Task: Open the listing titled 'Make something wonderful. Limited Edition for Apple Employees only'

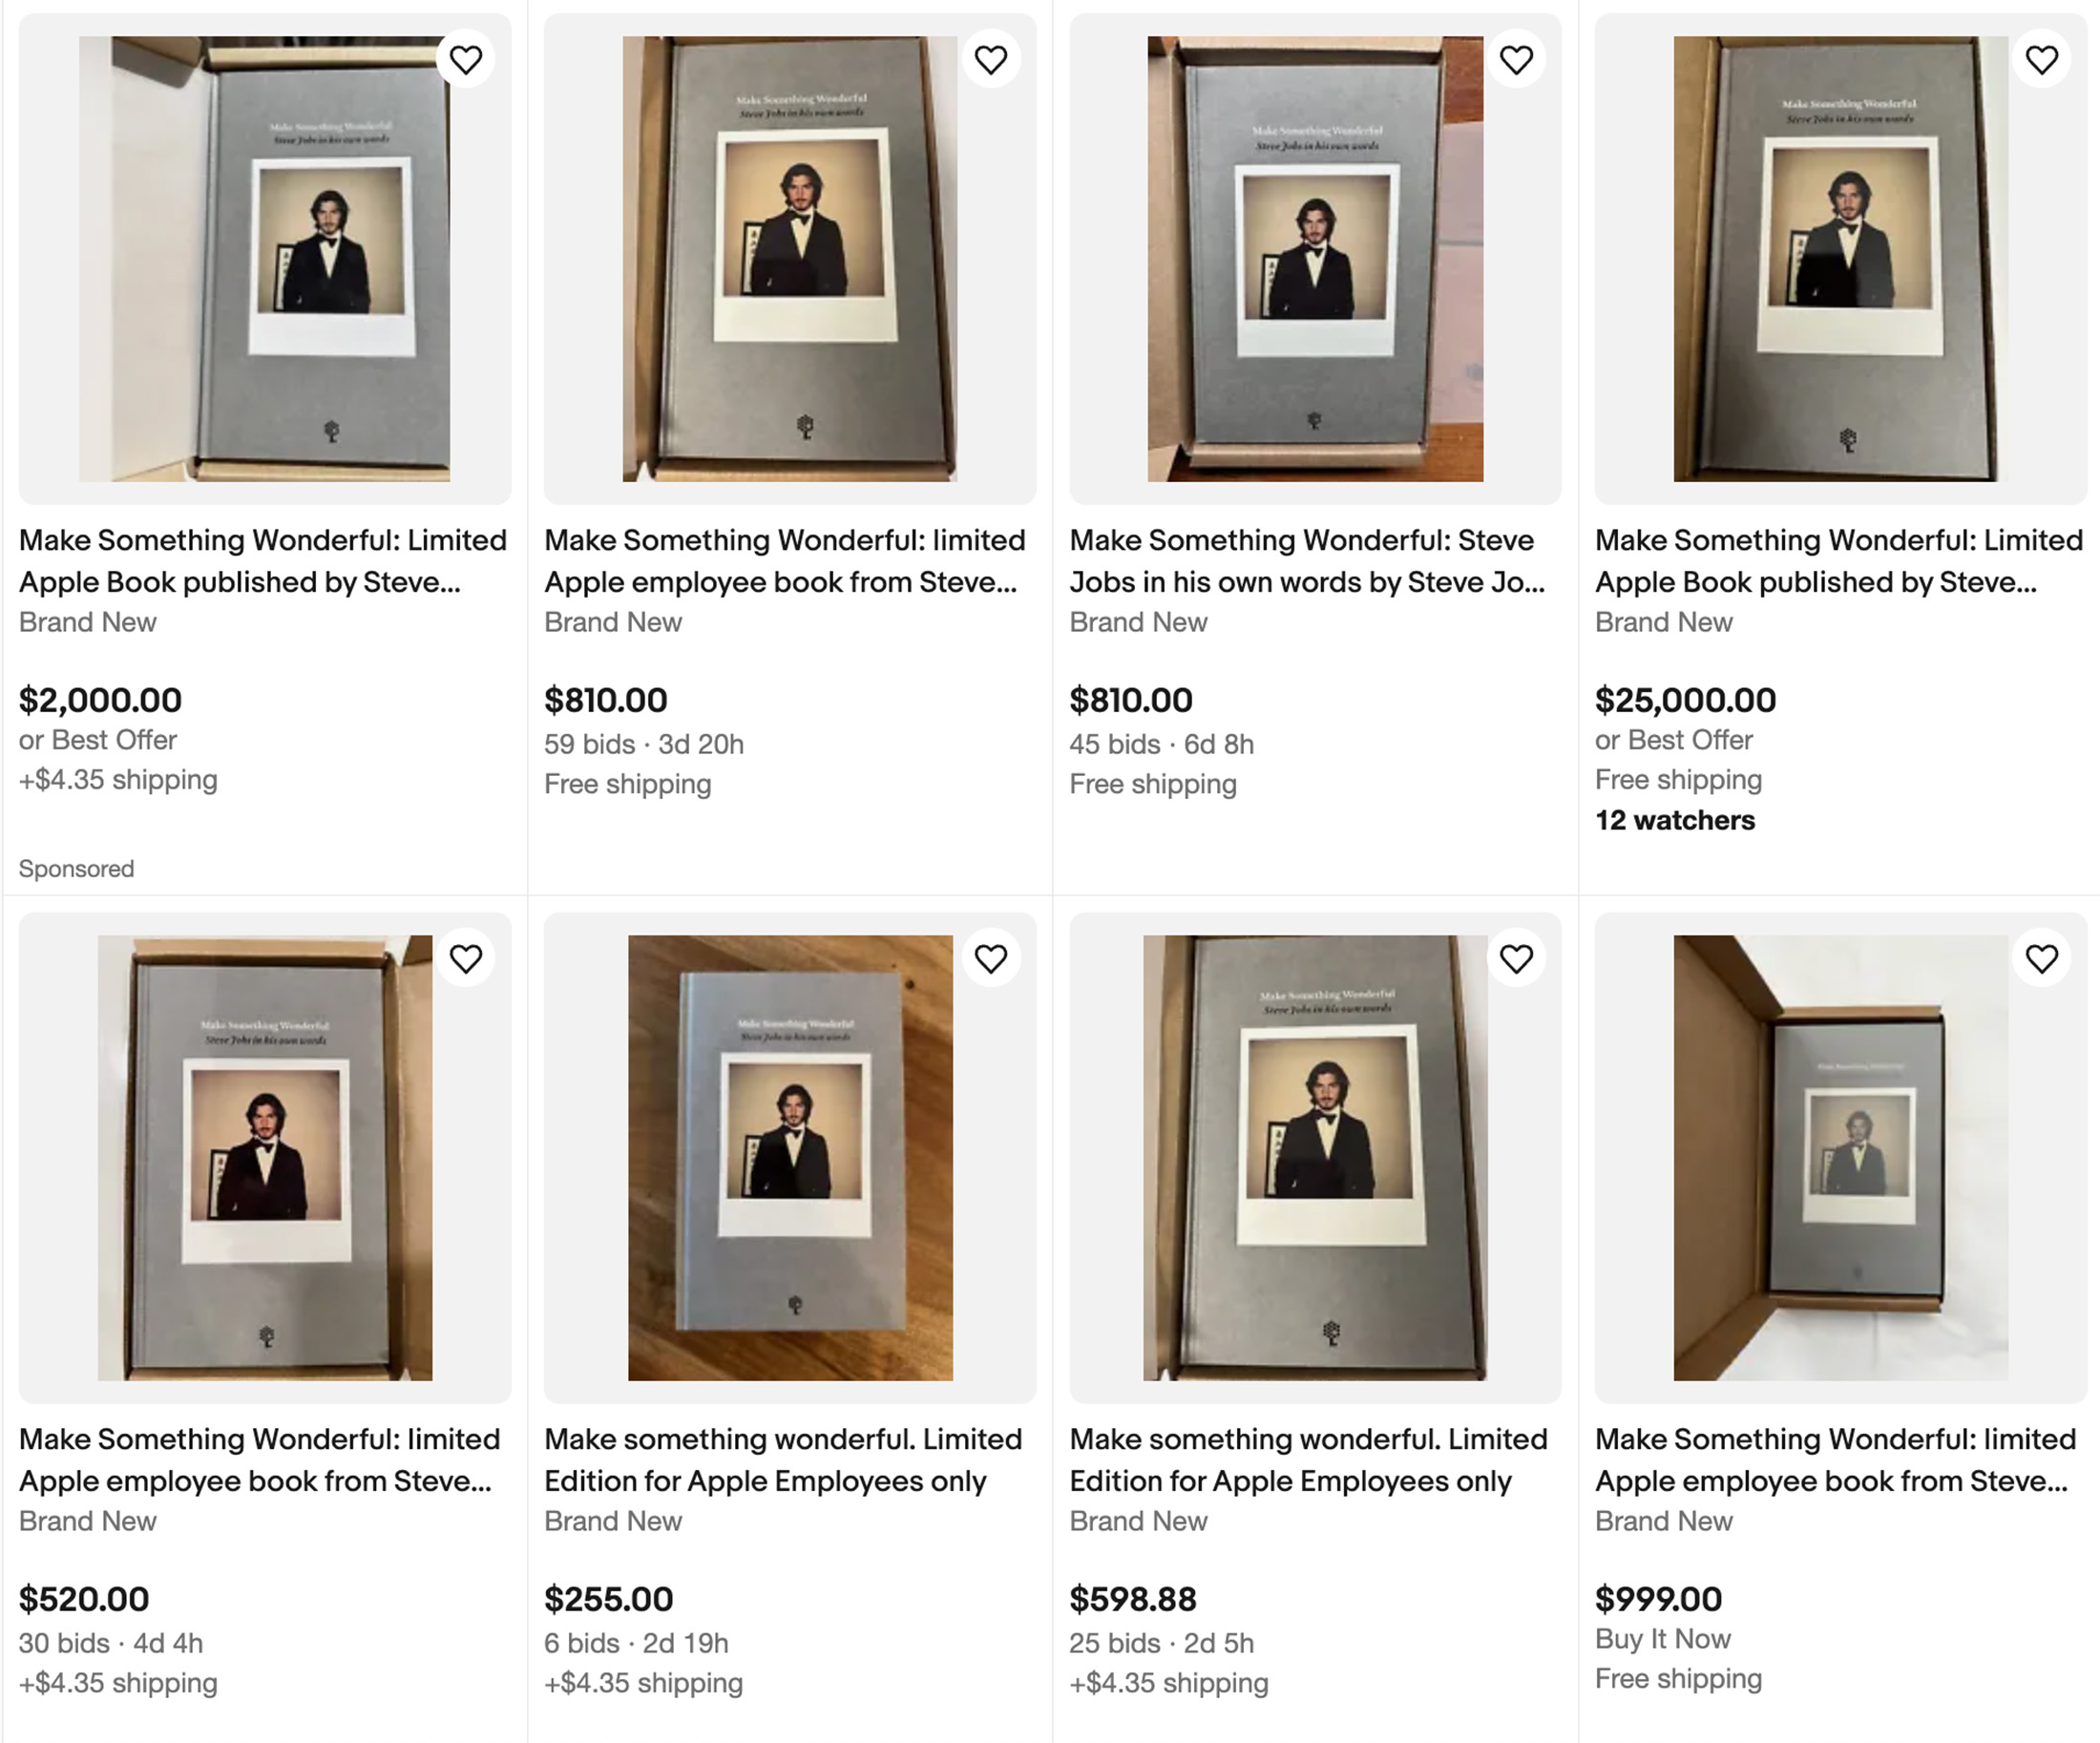Action: (x=782, y=1460)
